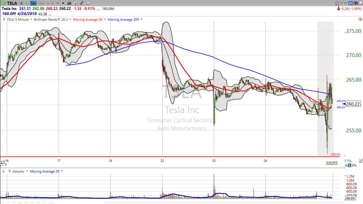The width and height of the screenshot is (363, 204).
Task: Click the 250.00 alert line label
Action: pos(335,155)
